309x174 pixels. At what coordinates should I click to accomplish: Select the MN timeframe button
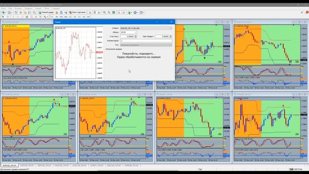click(88, 17)
